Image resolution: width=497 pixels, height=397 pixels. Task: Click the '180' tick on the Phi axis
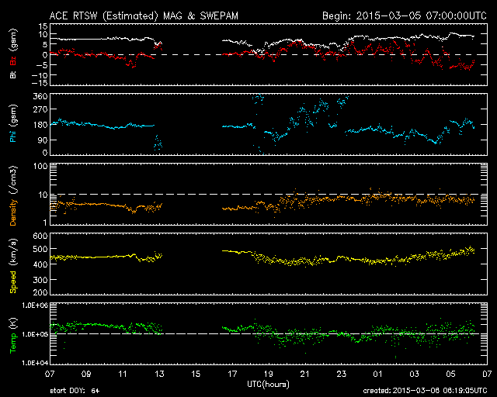(40, 125)
